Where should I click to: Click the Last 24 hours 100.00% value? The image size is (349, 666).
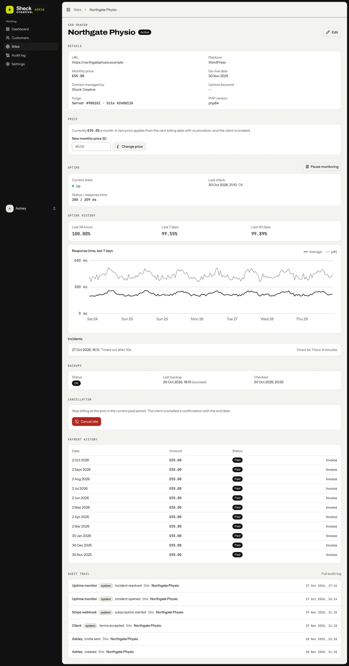pyautogui.click(x=81, y=234)
